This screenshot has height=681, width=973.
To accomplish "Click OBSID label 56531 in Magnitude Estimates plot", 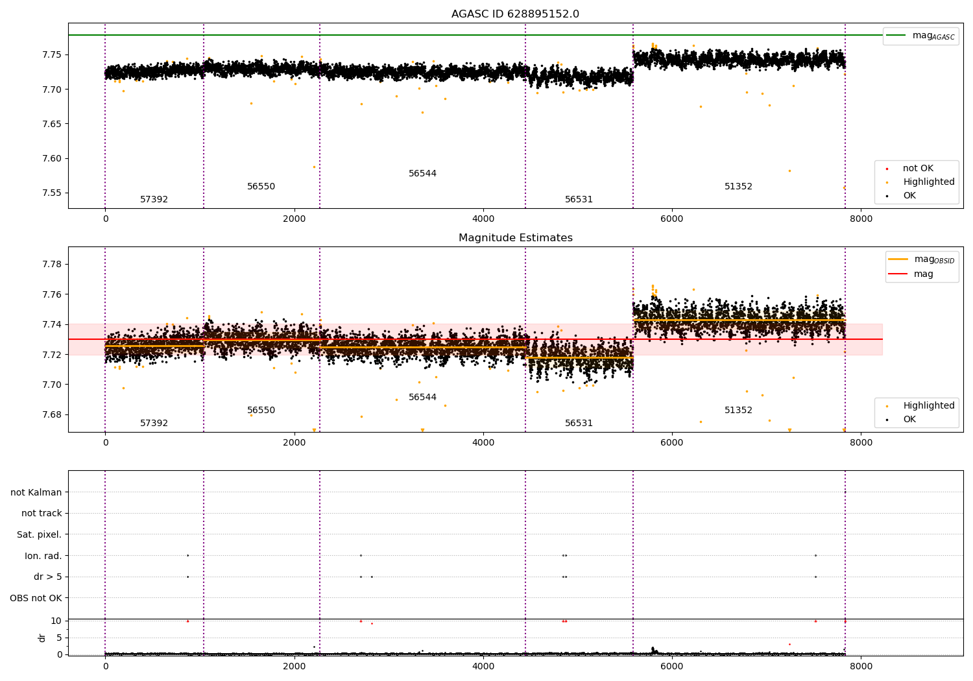I will tap(579, 424).
